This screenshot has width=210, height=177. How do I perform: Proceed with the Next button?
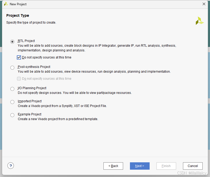coord(140,166)
